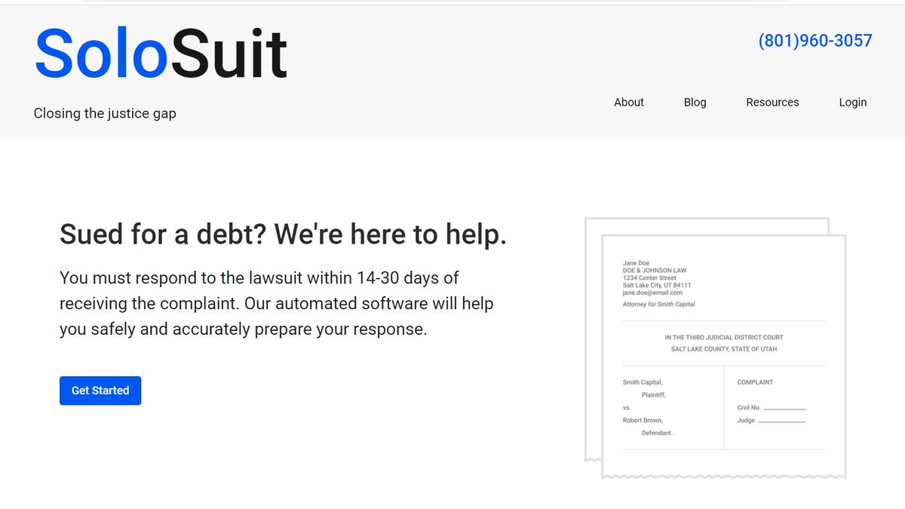
Task: Click the jane.doe@email.com text
Action: tap(652, 293)
